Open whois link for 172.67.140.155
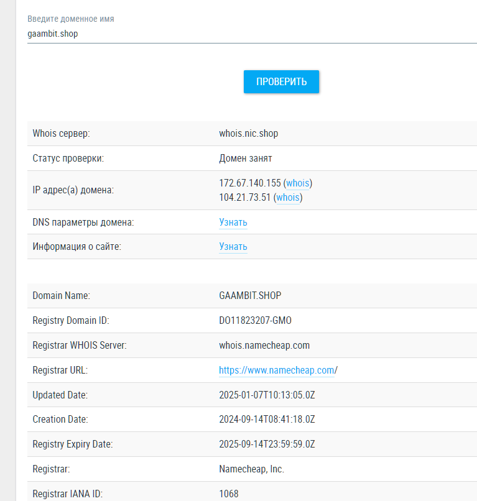The height and width of the screenshot is (501, 477). (x=298, y=183)
